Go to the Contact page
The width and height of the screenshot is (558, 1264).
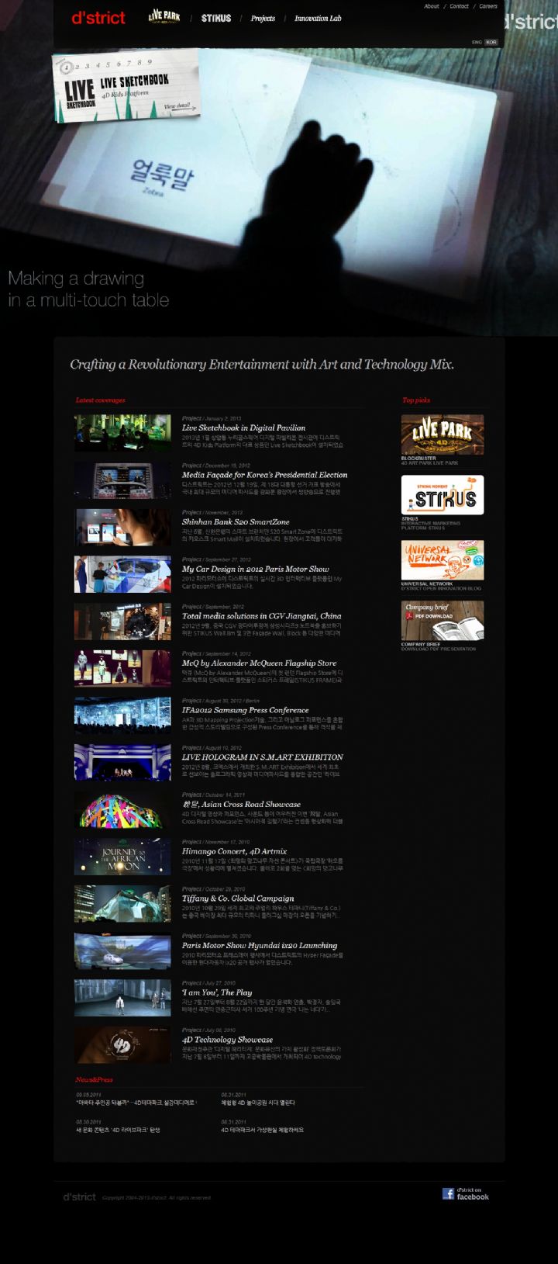pos(460,6)
